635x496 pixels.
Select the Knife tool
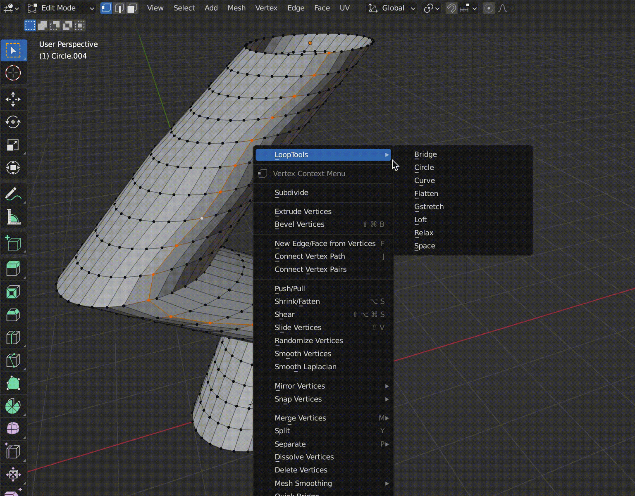tap(14, 361)
